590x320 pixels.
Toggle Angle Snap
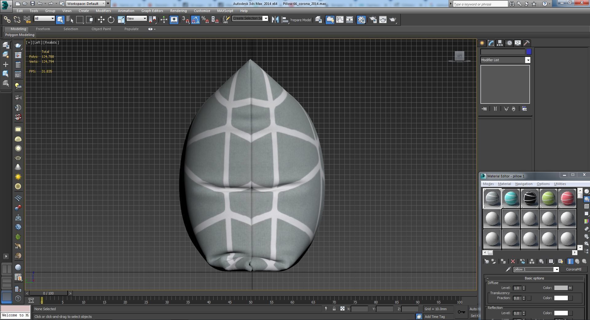point(195,20)
